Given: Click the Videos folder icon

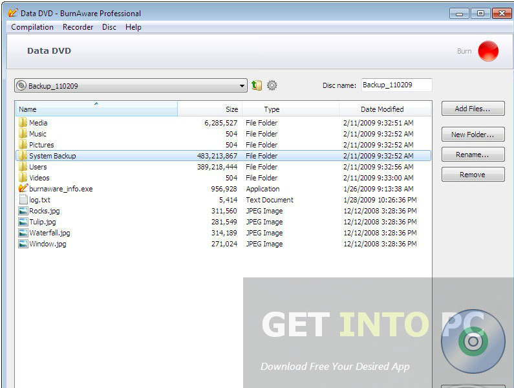Looking at the screenshot, I should click(23, 178).
